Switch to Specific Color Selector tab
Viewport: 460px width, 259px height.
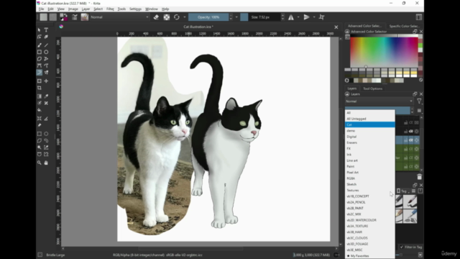click(404, 26)
